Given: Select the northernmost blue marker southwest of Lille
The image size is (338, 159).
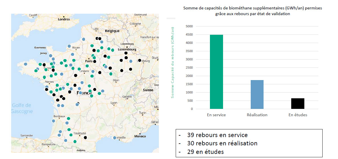Looking at the screenshot, I should point(83,39).
